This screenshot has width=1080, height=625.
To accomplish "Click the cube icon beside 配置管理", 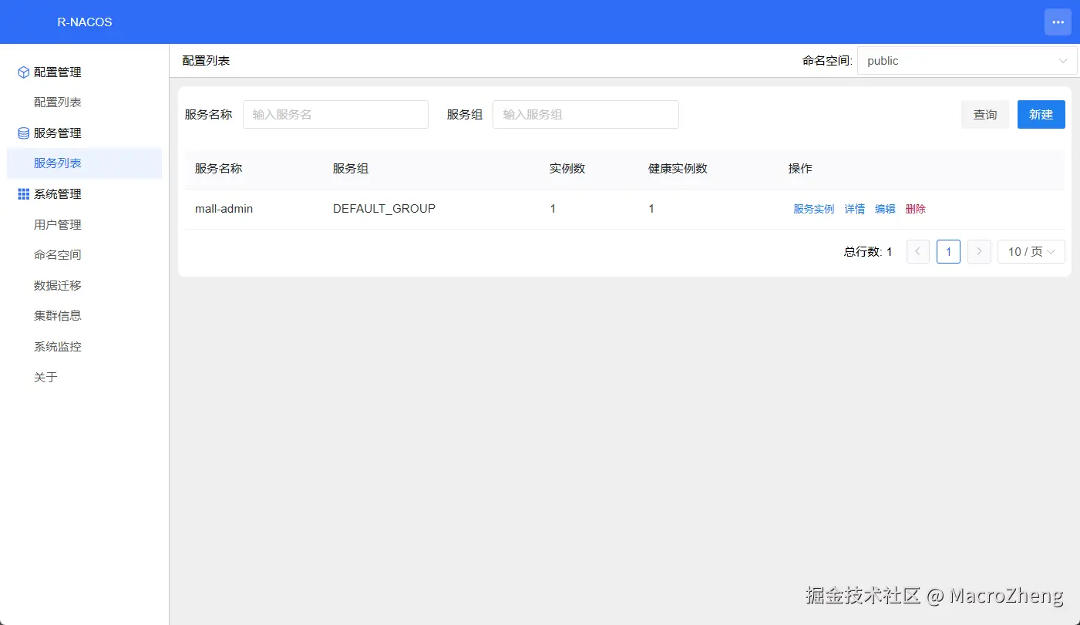I will 23,72.
